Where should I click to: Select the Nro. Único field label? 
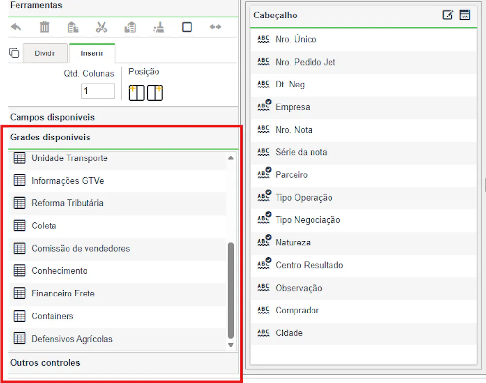pos(296,39)
